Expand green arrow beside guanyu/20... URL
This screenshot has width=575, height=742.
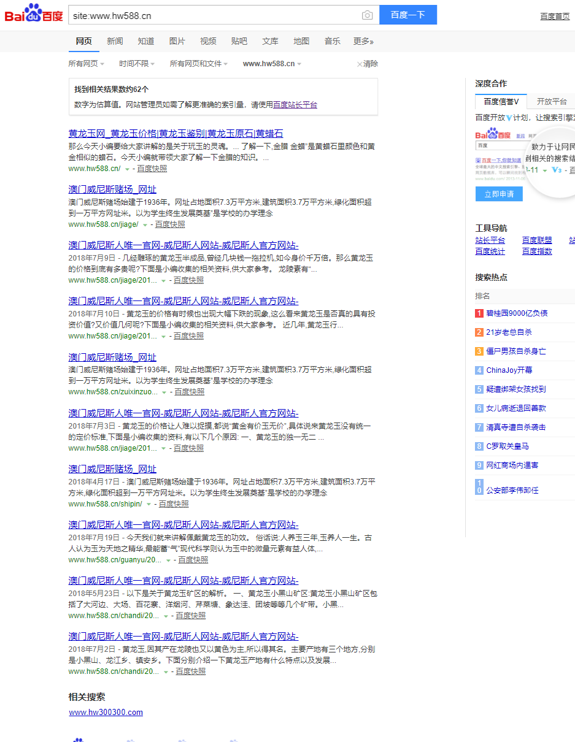pos(168,560)
